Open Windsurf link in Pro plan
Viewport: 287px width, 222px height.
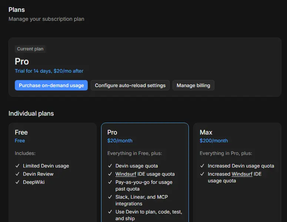click(x=126, y=174)
